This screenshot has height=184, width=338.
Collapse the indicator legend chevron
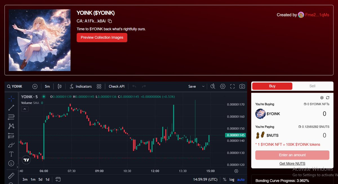pyautogui.click(x=25, y=109)
